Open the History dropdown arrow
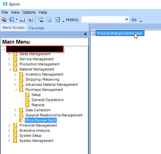The image size is (161, 154). [127, 19]
